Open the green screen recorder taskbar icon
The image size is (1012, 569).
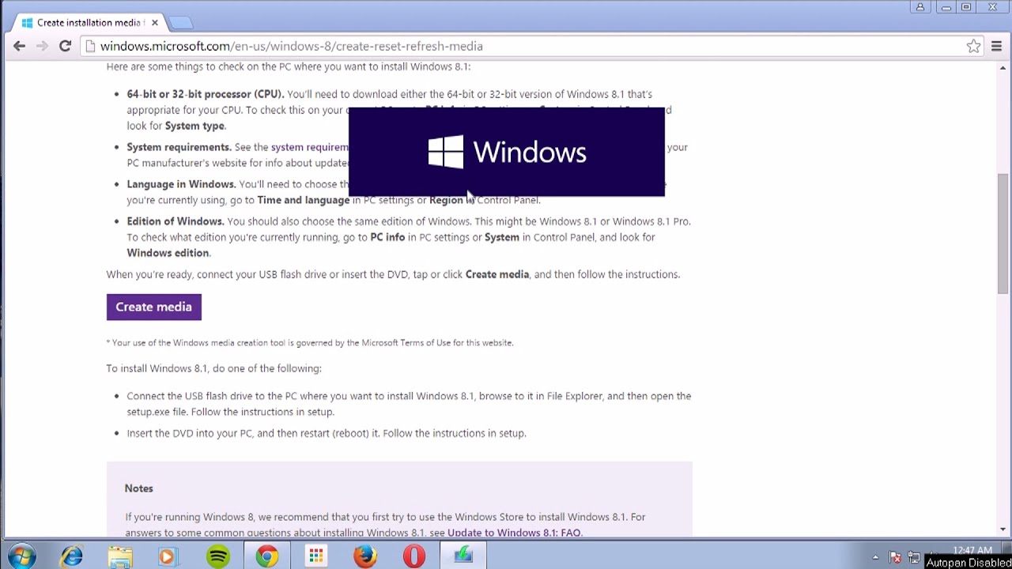pyautogui.click(x=463, y=556)
